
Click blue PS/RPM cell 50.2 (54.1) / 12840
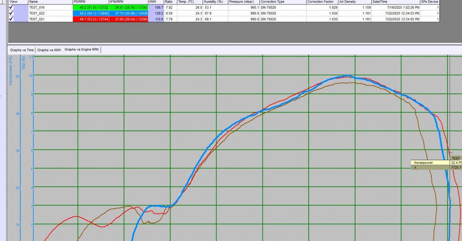91,13
